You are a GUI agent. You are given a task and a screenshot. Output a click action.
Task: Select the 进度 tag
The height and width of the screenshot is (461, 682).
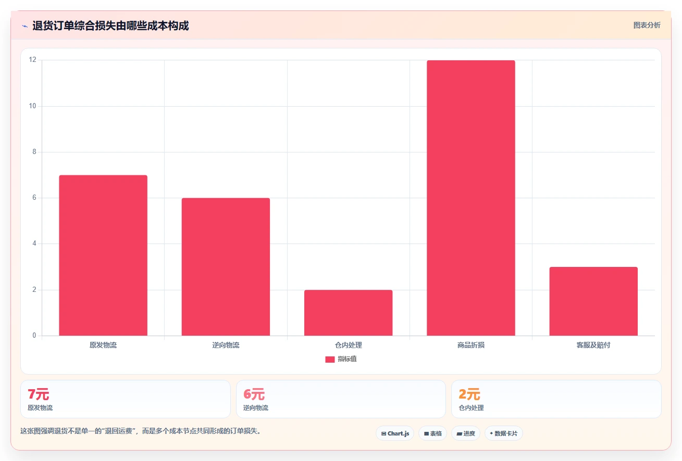tap(465, 433)
